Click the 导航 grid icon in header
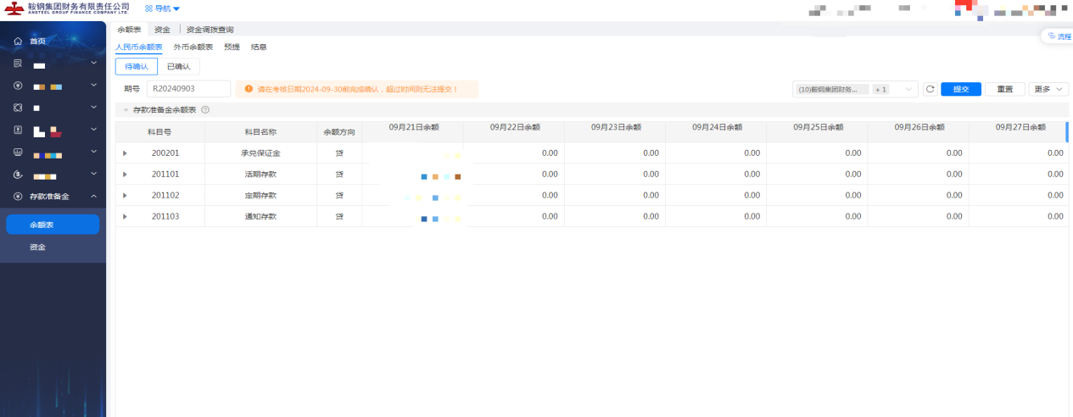The image size is (1073, 417). point(148,8)
